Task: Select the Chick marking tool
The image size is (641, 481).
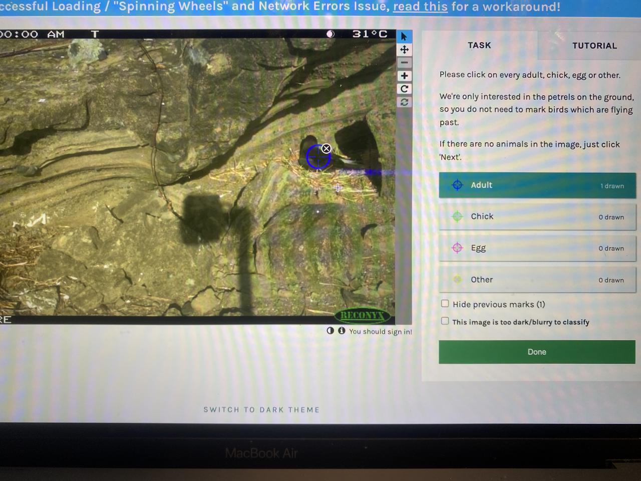Action: click(x=537, y=216)
